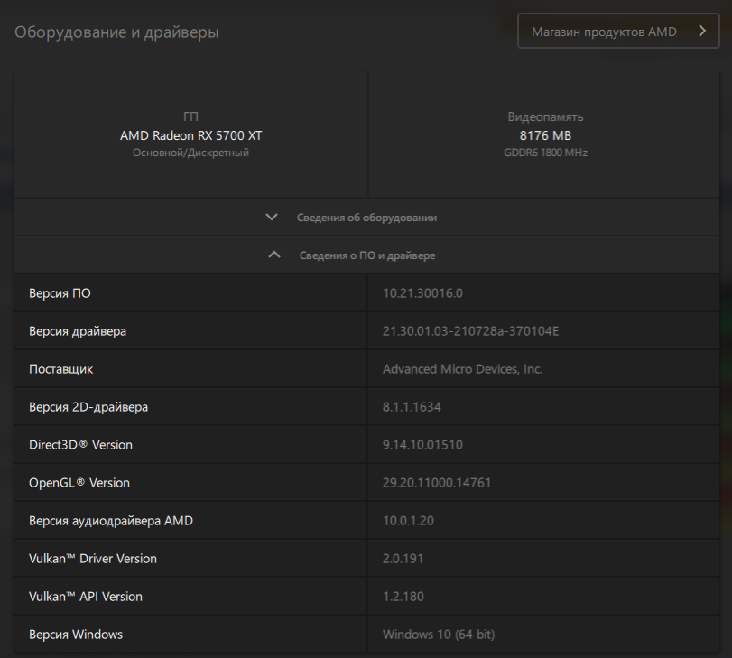Image resolution: width=732 pixels, height=658 pixels.
Task: Expand the Сведения об оборудовании section
Action: click(x=366, y=218)
